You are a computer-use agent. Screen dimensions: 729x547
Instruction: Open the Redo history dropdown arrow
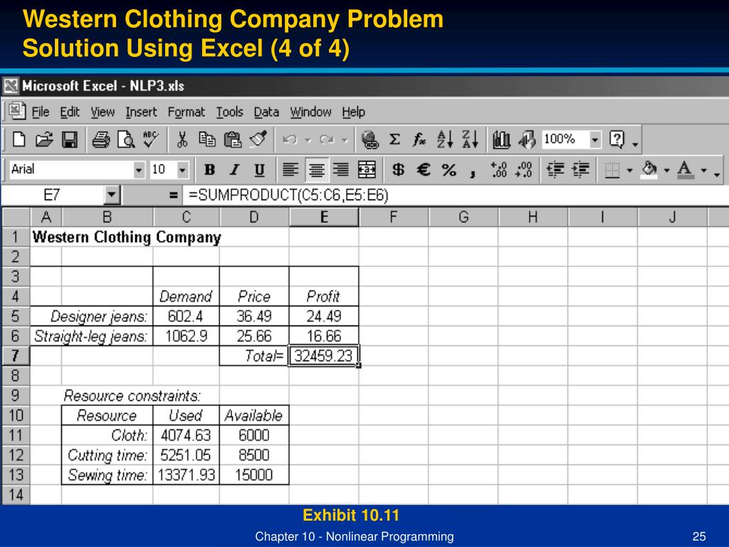tap(345, 140)
